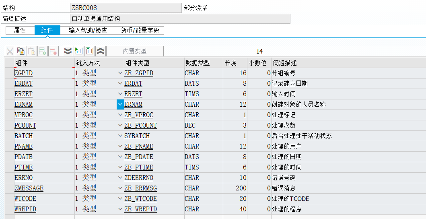Viewport: 426px width, 219px height.
Task: Select the row selector for ERDAT row
Action: [x=10, y=83]
